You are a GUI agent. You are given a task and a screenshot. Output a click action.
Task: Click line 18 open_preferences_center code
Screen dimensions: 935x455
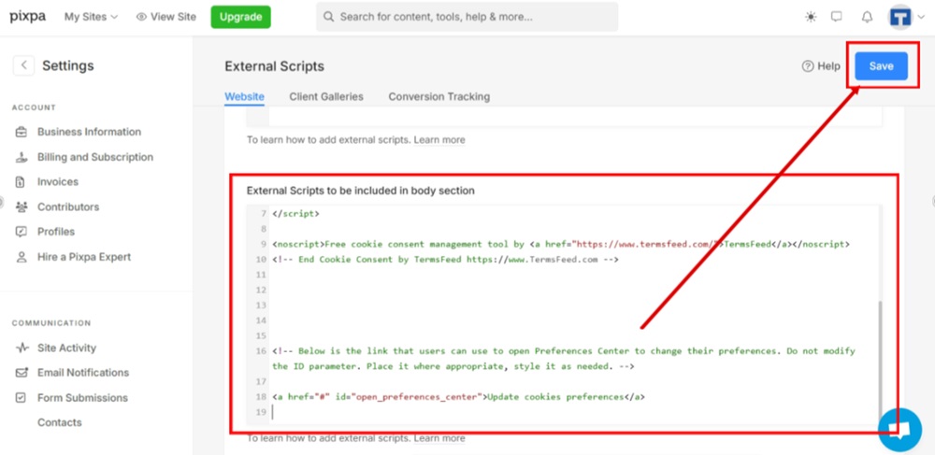(x=458, y=397)
